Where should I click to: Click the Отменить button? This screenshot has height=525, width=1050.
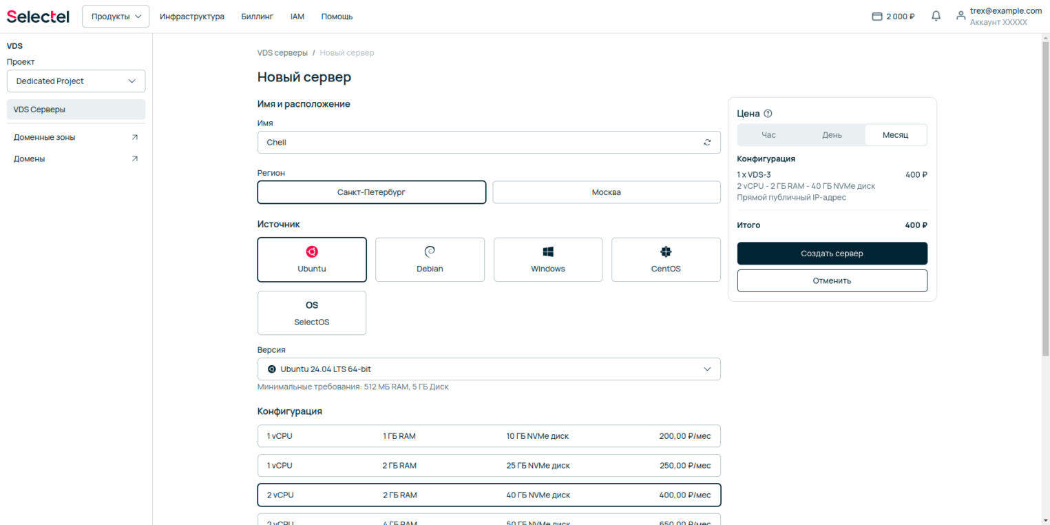tap(832, 280)
